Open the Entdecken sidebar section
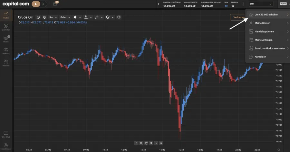The height and width of the screenshot is (152, 290). tap(6, 27)
